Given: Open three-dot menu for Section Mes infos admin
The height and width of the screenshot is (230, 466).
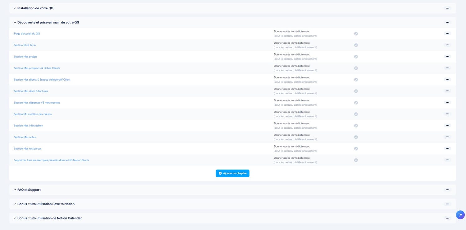Looking at the screenshot, I should [x=447, y=125].
